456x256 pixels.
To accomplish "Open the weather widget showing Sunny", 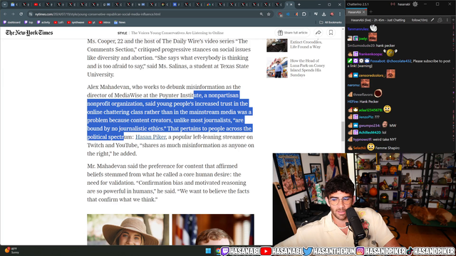I will point(11,250).
